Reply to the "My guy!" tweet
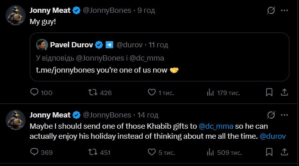This screenshot has height=166, width=299. click(x=34, y=93)
